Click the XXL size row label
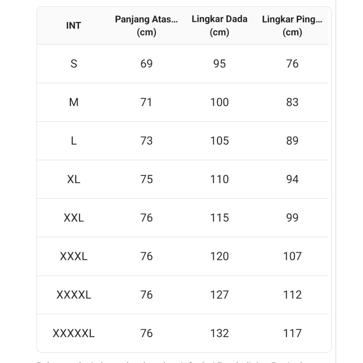Viewport: 363px width, 363px height. pyautogui.click(x=74, y=218)
